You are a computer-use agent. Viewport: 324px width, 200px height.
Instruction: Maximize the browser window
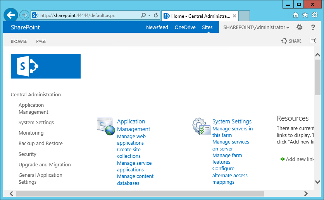click(299, 4)
